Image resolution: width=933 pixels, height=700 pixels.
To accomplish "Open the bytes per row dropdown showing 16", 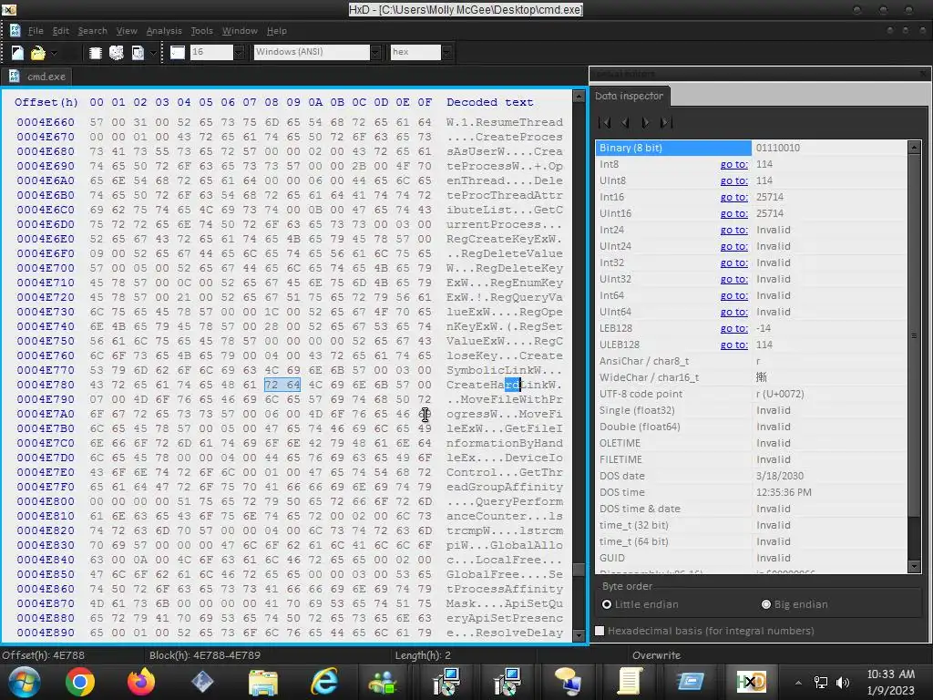I will pos(239,52).
